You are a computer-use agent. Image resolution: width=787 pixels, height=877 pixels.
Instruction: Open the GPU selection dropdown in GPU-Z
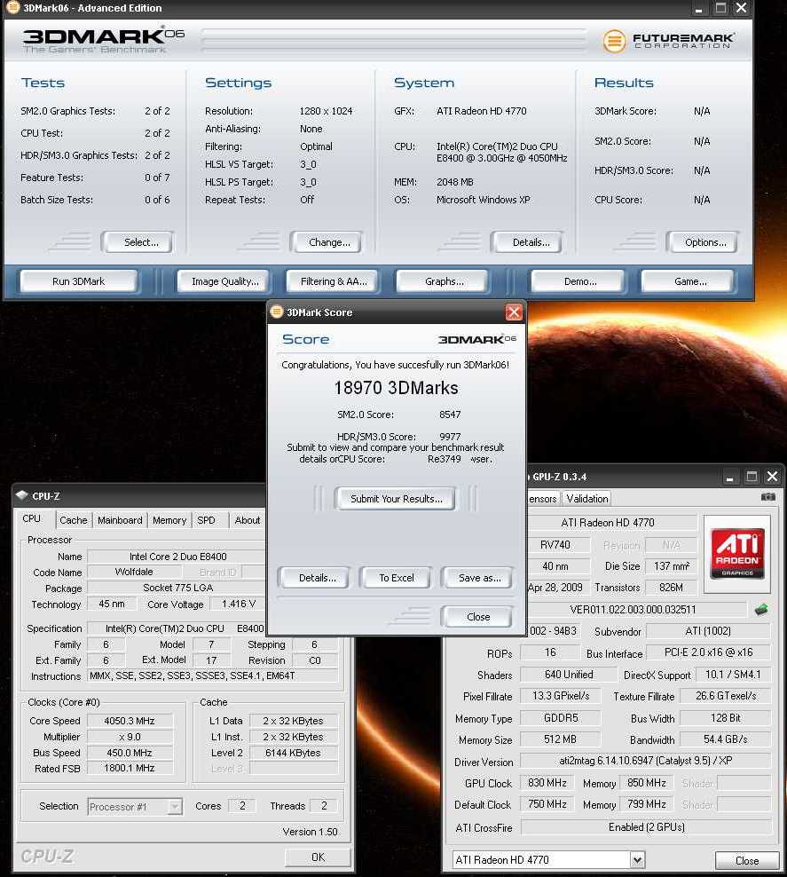637,859
